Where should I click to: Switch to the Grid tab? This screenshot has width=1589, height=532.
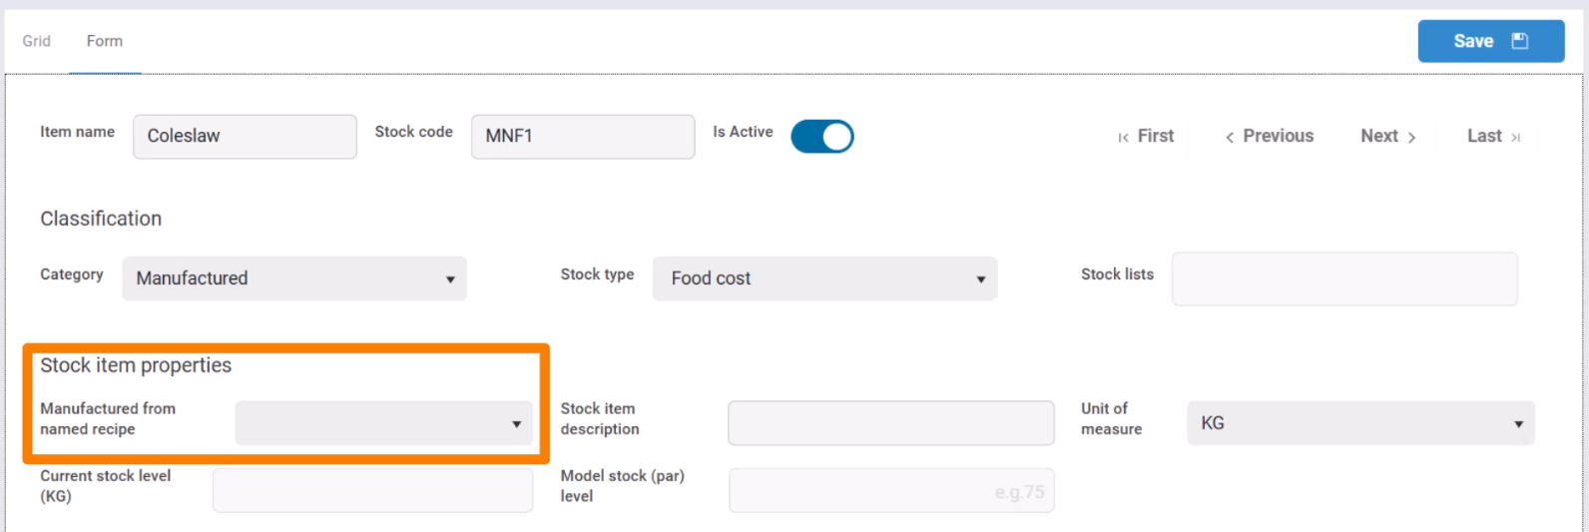click(x=37, y=41)
